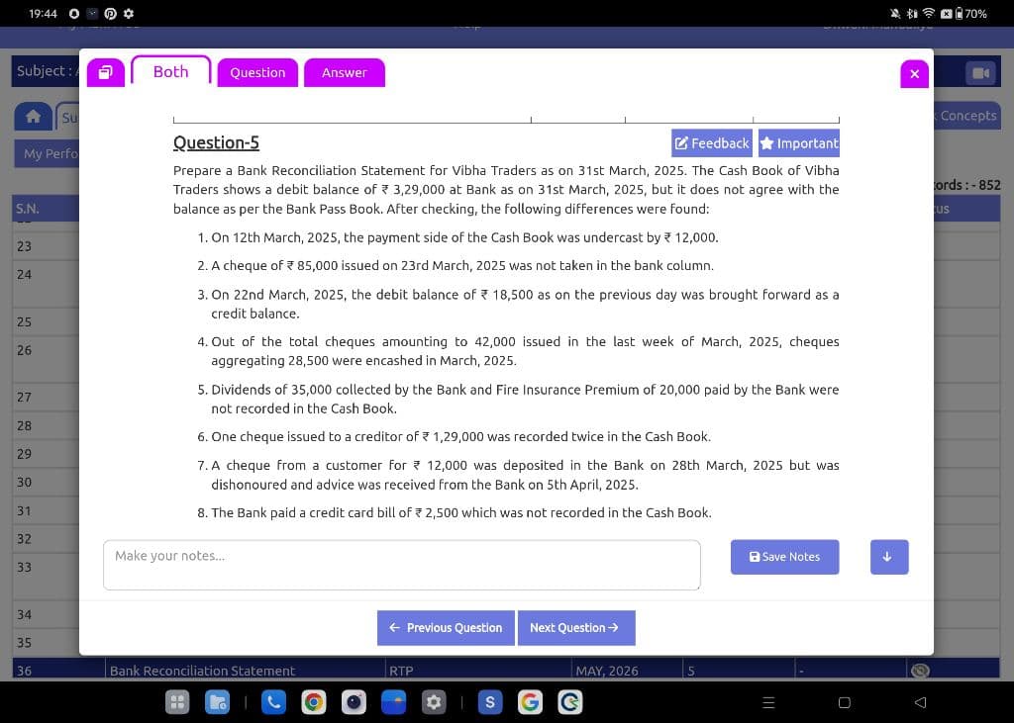Switch to the Question tab

coord(257,72)
